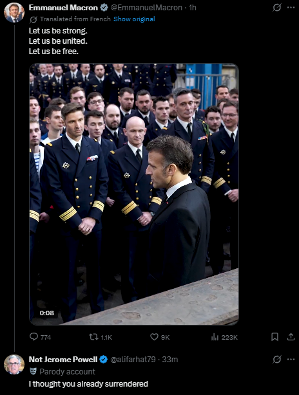Open Emmanuel Macron's profile picture
The height and width of the screenshot is (395, 299).
point(14,13)
